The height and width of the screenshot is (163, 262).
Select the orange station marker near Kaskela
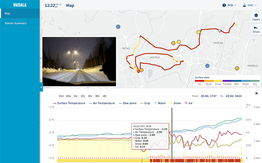[x=237, y=69]
